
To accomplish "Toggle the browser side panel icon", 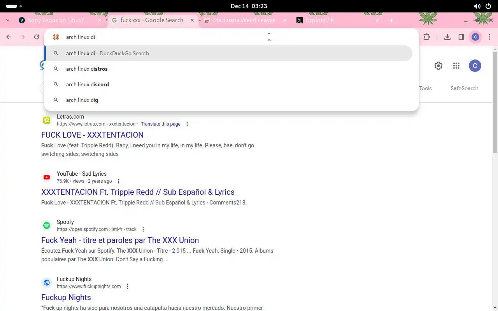I will click(x=461, y=37).
